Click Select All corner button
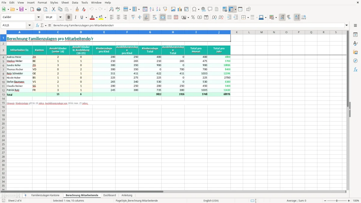Image resolution: width=361 pixels, height=203 pixels. coord(3,32)
